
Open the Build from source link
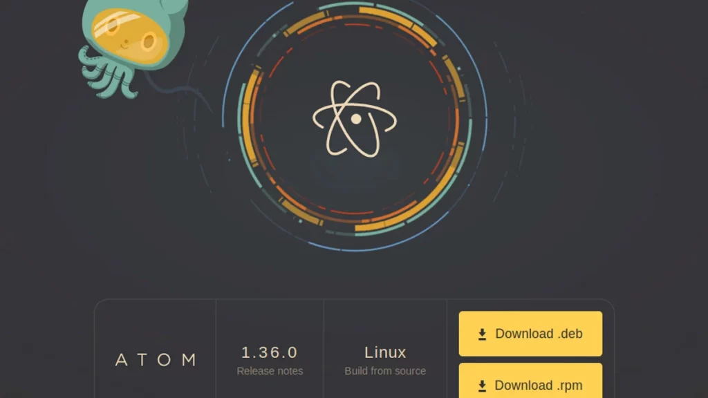(x=385, y=371)
